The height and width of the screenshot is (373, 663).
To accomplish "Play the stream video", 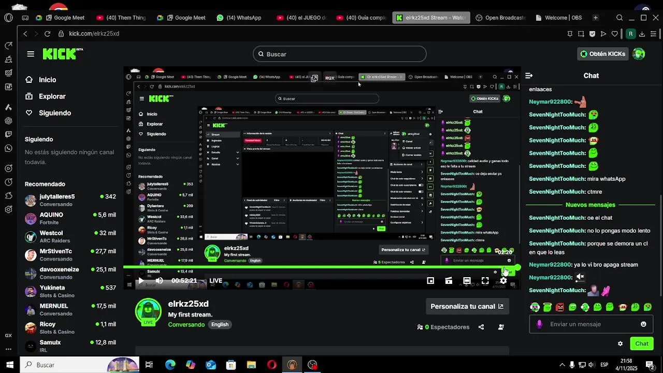I will click(x=140, y=281).
